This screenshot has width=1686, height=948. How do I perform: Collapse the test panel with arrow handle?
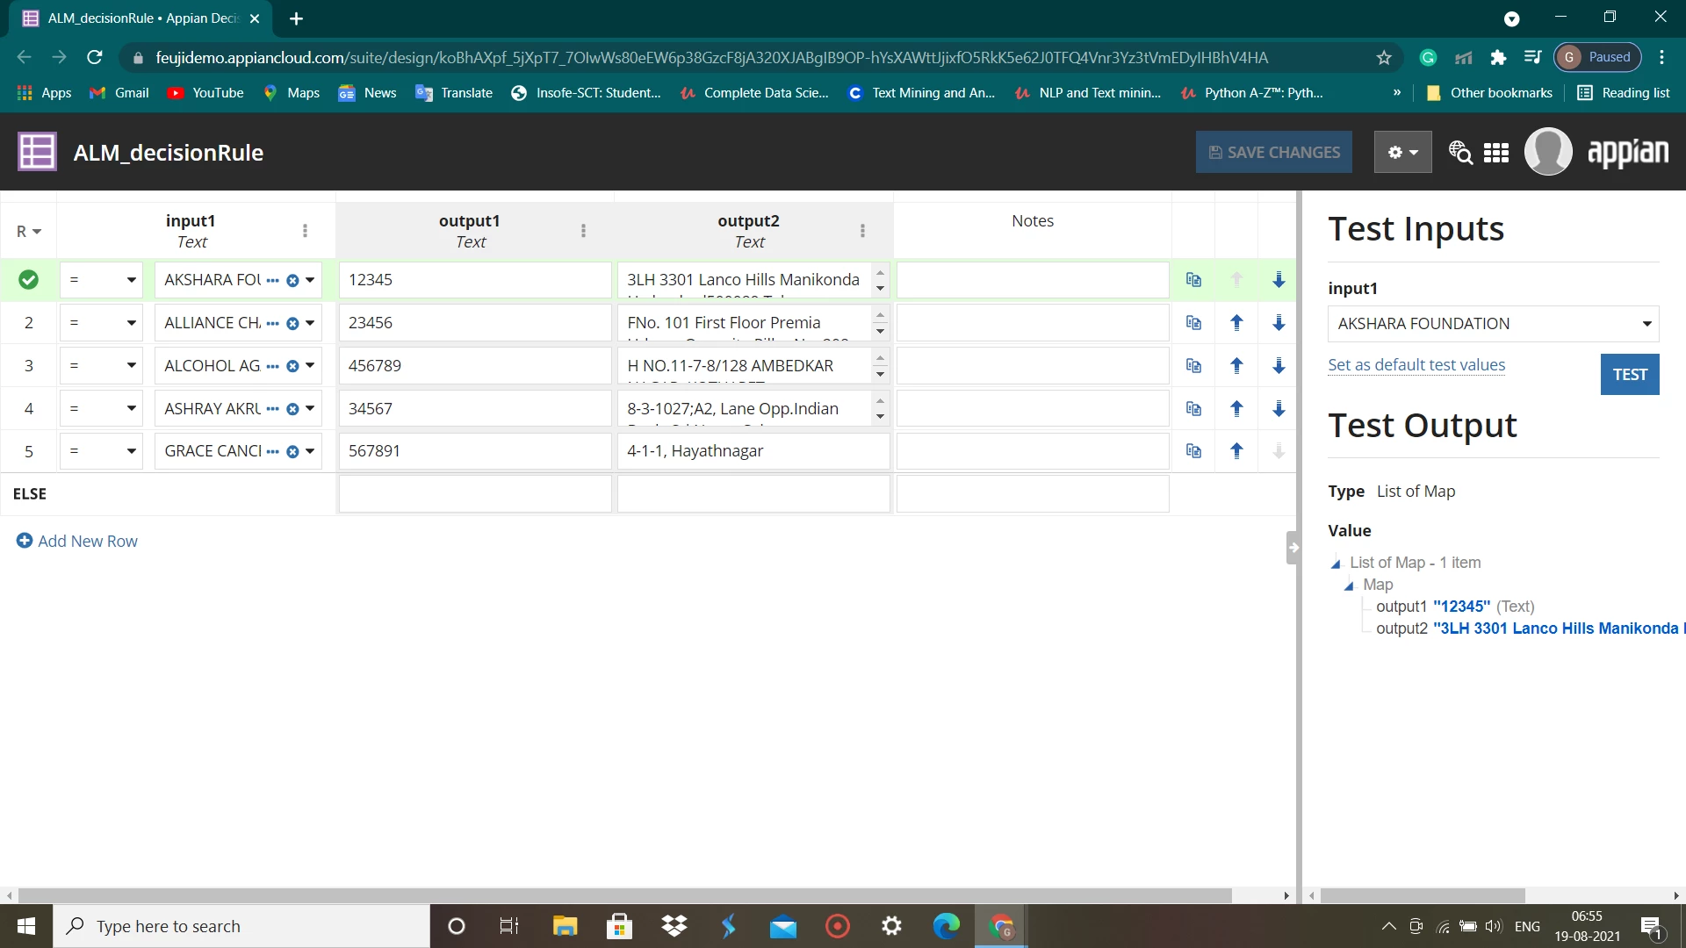coord(1293,548)
